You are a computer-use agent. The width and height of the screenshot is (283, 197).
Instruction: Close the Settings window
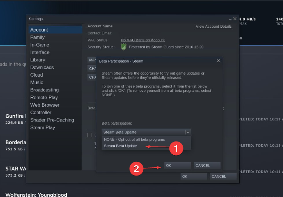(235, 19)
